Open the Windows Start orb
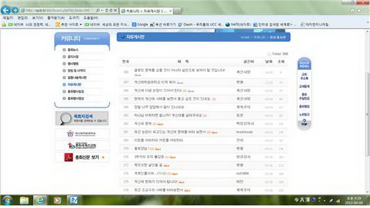Screen dimensions: 370x208 tap(7, 201)
